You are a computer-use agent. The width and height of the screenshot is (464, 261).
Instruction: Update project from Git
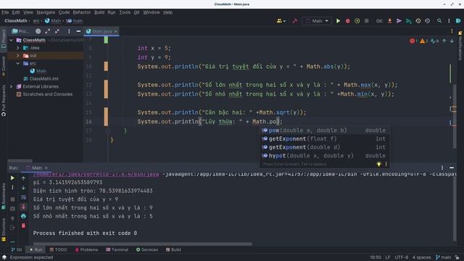pyautogui.click(x=390, y=21)
